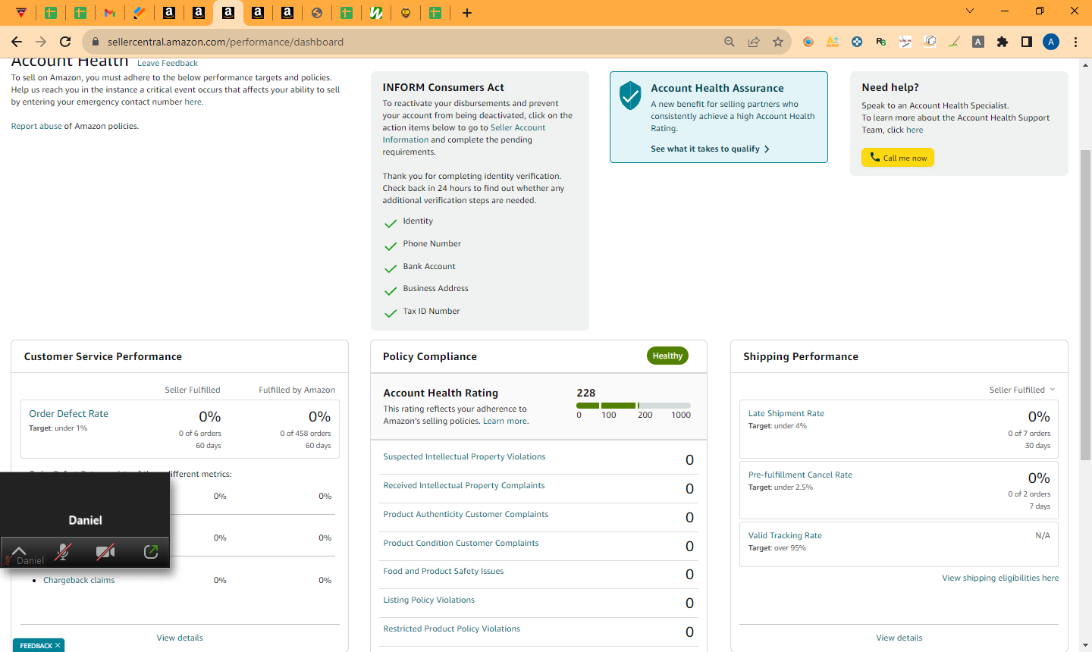Click the address bar URL field
Viewport: 1092px width, 652px height.
[409, 42]
